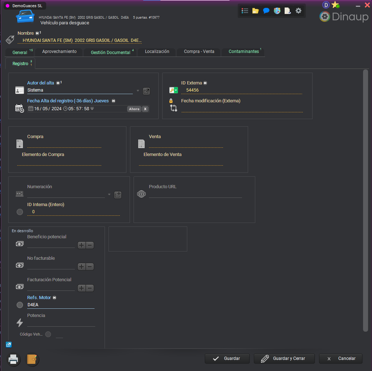Click the plus button next to Beneficio potencial
Image resolution: width=372 pixels, height=371 pixels.
82,245
